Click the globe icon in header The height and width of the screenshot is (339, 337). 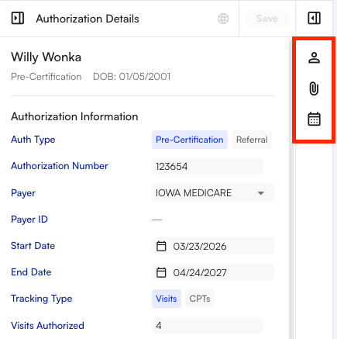[x=223, y=19]
